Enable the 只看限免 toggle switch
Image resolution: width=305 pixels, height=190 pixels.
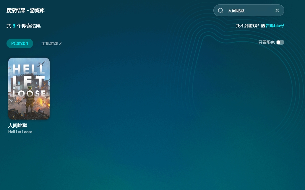[280, 42]
